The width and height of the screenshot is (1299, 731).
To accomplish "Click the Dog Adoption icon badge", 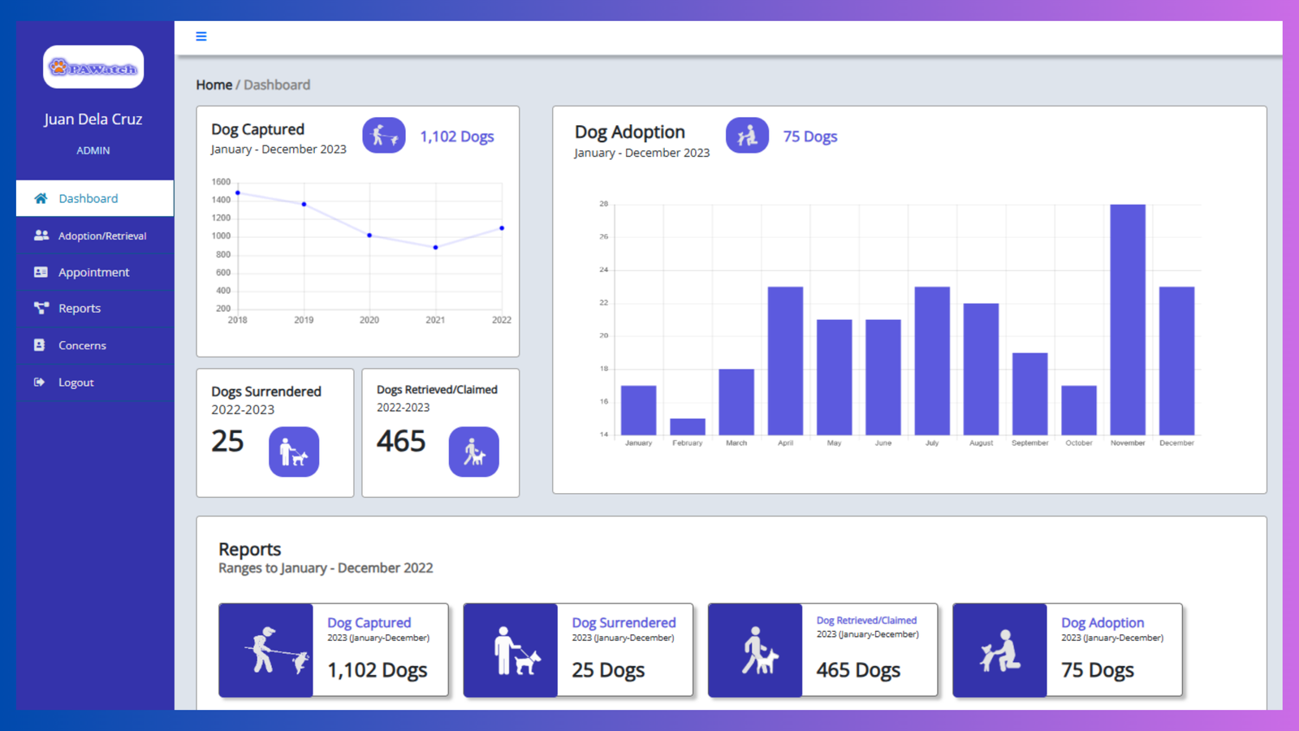I will 747,136.
